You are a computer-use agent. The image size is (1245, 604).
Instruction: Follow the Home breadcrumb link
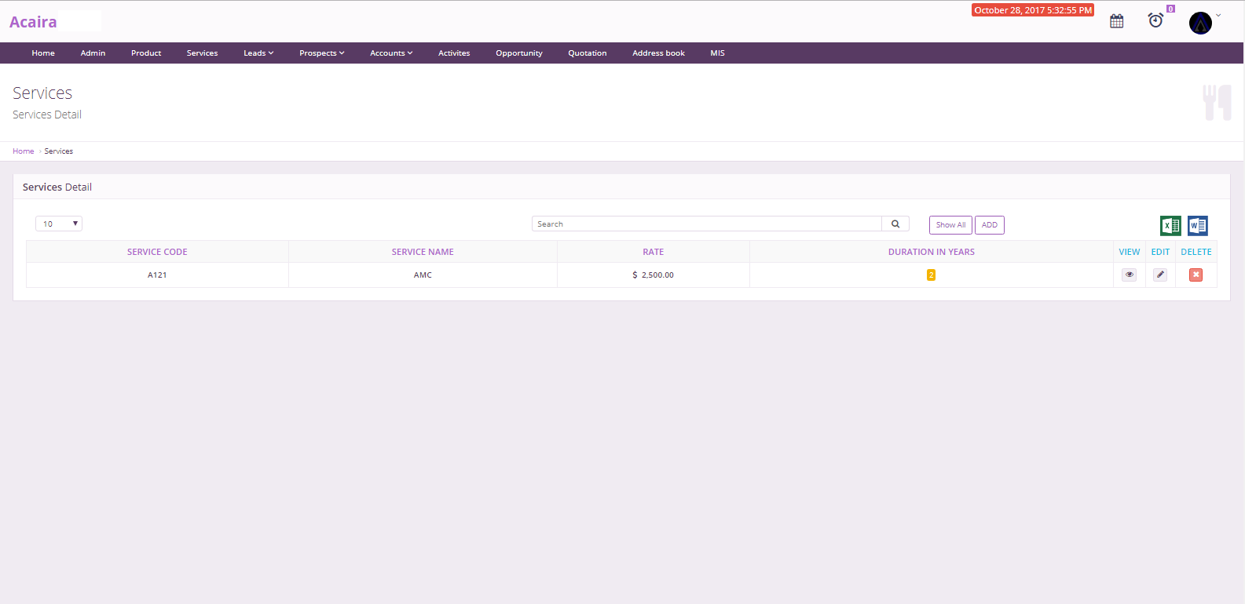pos(23,151)
